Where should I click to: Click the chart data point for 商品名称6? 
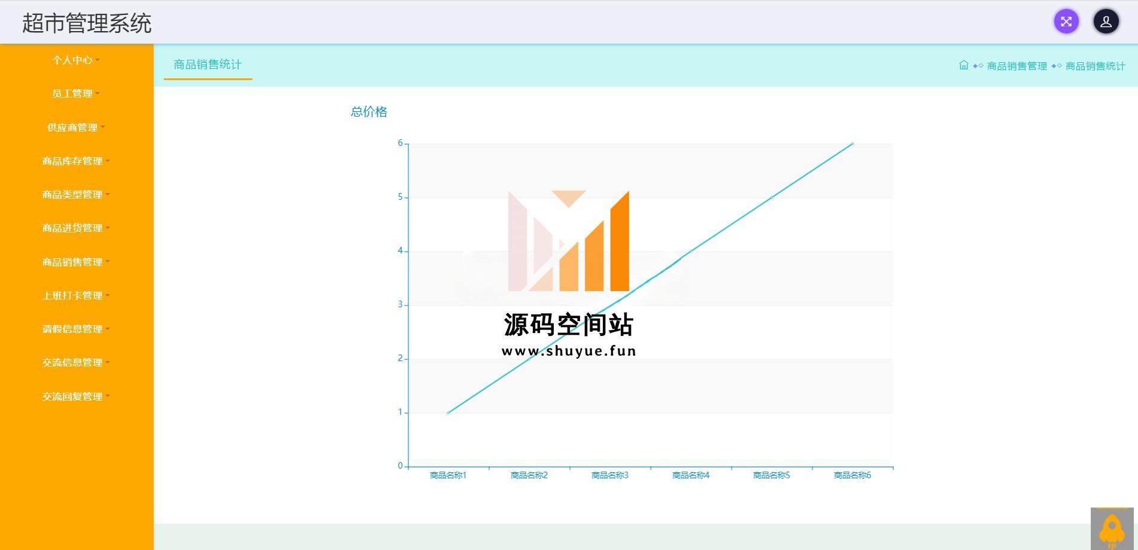(x=852, y=143)
